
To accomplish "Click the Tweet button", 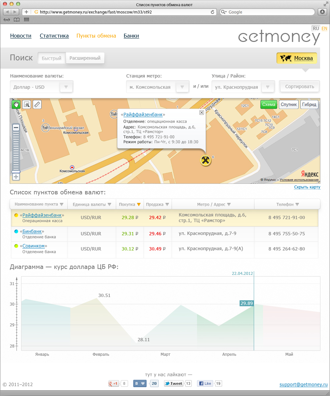I will (x=174, y=383).
